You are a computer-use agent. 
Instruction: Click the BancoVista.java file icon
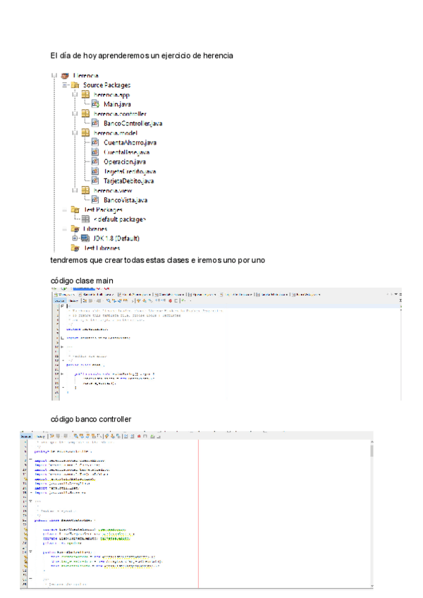(x=96, y=200)
